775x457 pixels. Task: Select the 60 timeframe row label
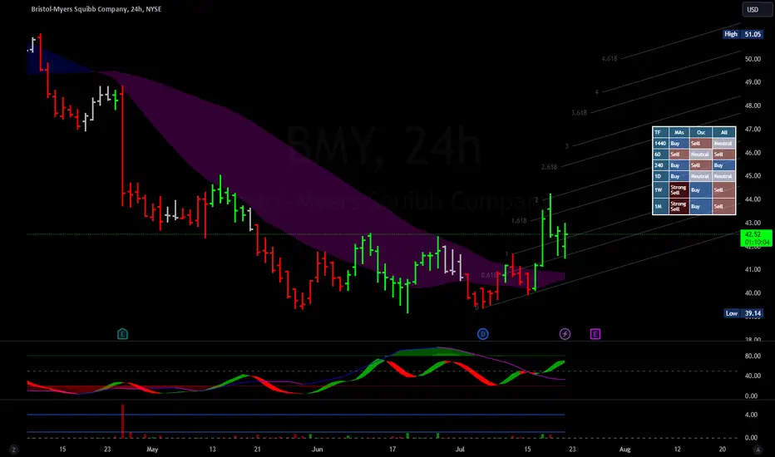tap(661, 155)
